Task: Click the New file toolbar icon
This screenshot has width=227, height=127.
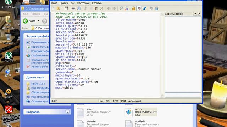Action: click(53, 8)
